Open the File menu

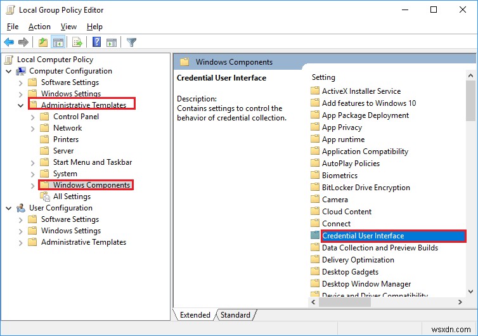pyautogui.click(x=13, y=27)
